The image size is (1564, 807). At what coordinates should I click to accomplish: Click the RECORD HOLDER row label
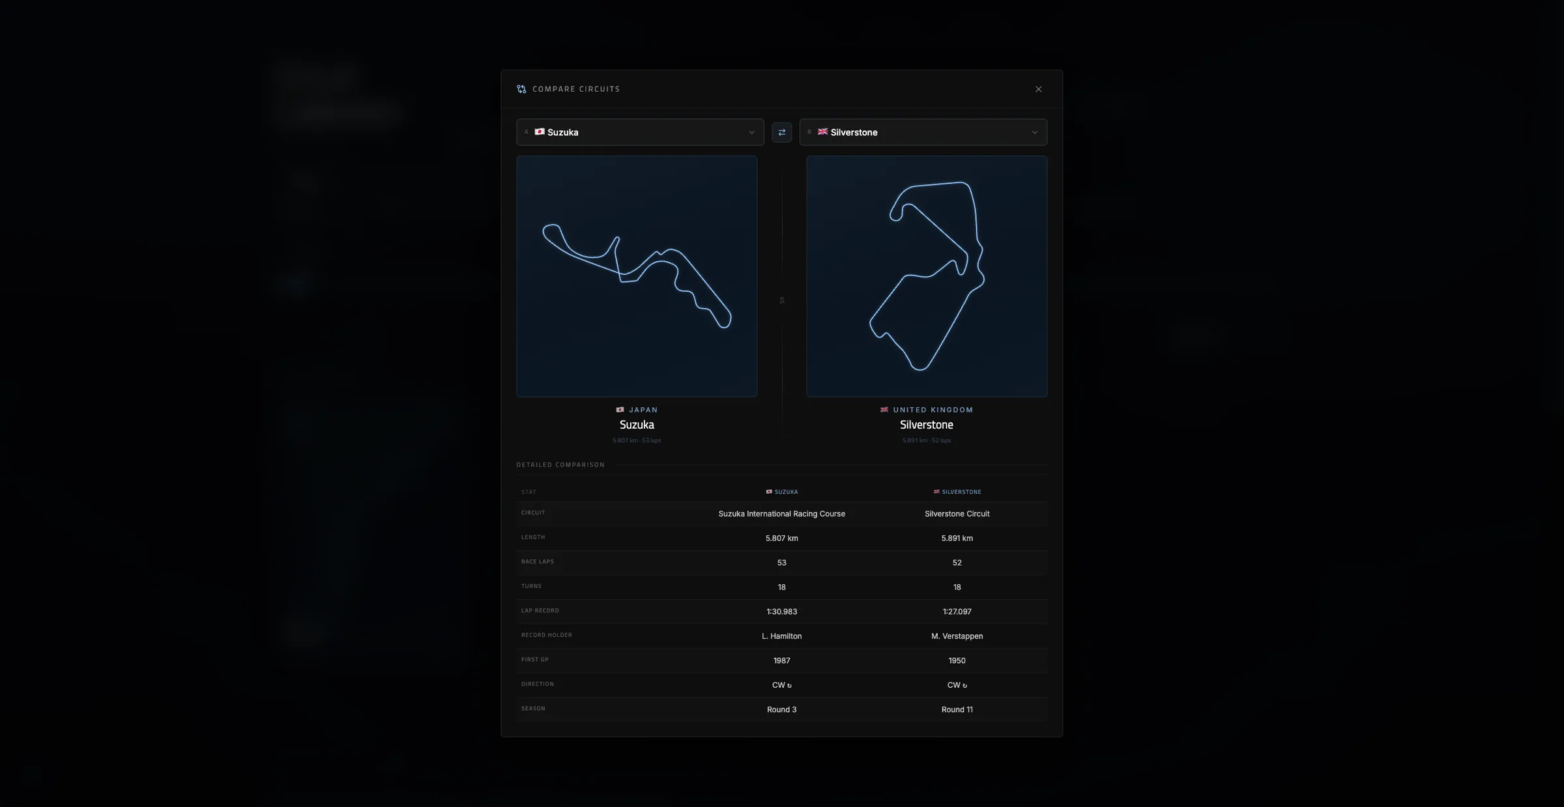click(x=546, y=635)
